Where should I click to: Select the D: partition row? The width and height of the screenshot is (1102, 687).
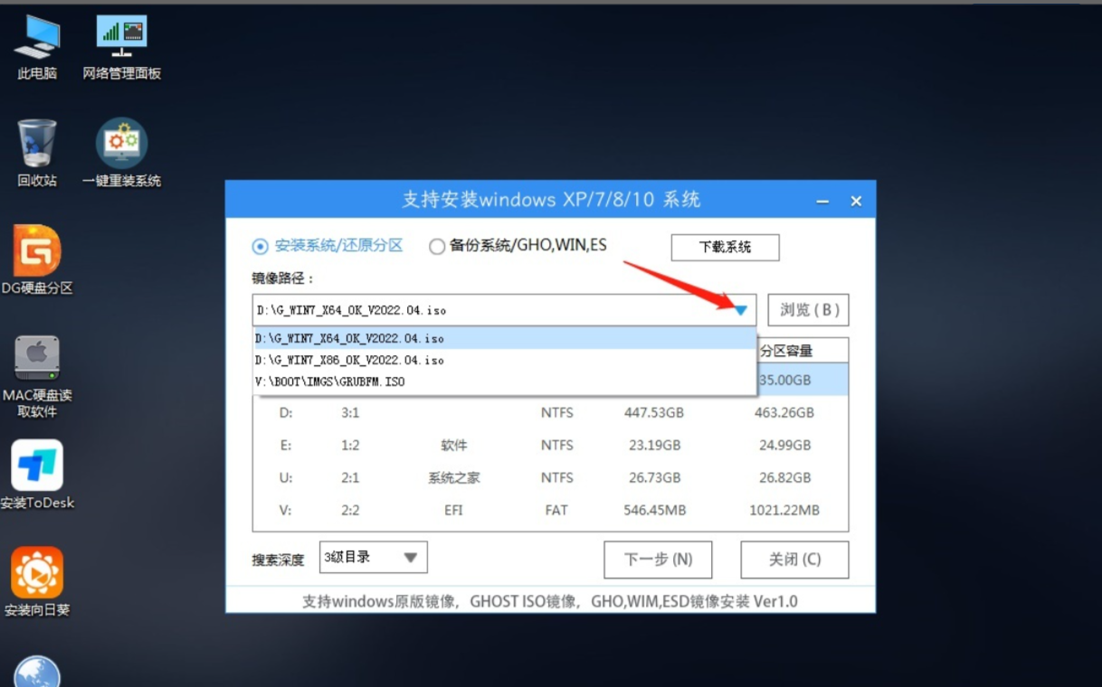coord(550,412)
